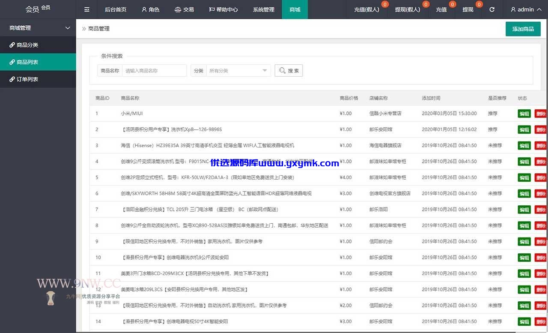The image size is (548, 333).
Task: Open 充值(假人) notifications
Action: (x=367, y=9)
